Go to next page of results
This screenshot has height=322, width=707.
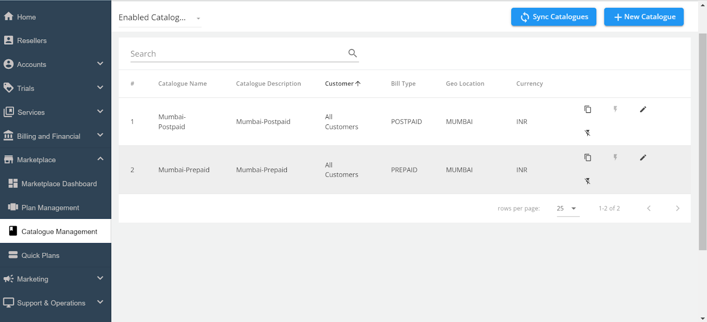pos(677,209)
